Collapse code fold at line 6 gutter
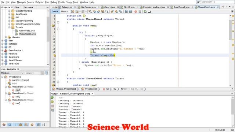The width and height of the screenshot is (235, 132). [58, 22]
